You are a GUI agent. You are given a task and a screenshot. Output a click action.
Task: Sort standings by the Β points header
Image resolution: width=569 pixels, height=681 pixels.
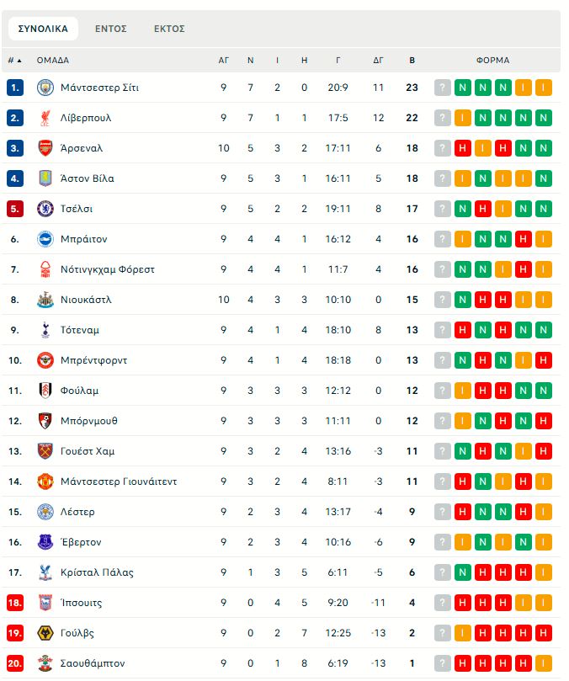tap(412, 61)
